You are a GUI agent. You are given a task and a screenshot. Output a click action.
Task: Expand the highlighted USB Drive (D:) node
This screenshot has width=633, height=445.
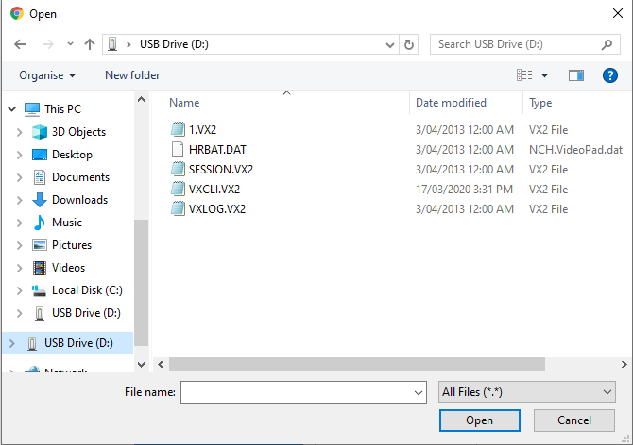pos(11,343)
